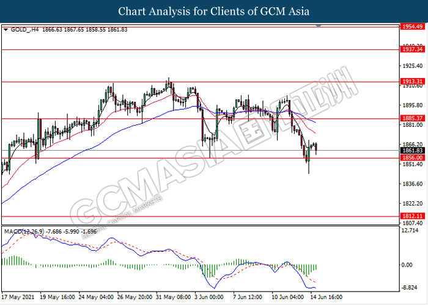Click the MACD scale value 12.714
The width and height of the screenshot is (428, 305).
point(410,231)
